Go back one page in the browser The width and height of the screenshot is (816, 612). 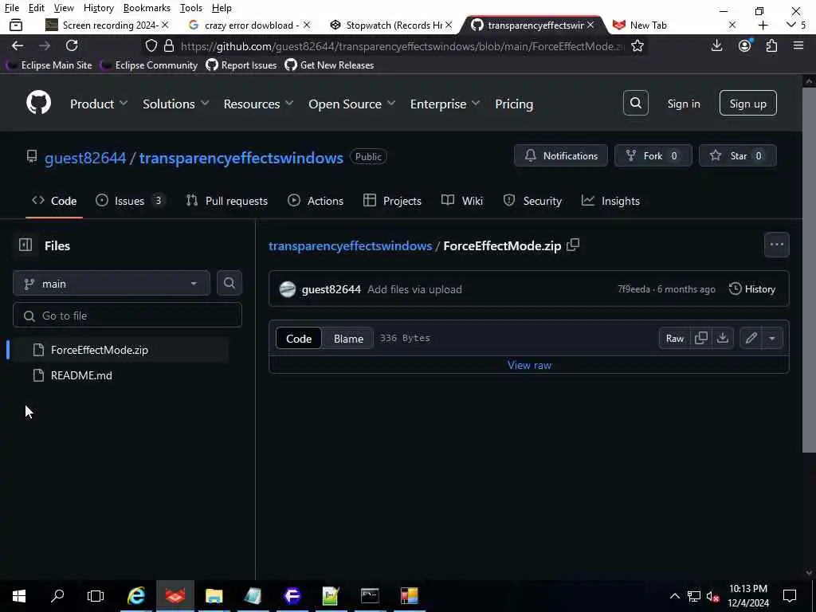coord(18,45)
